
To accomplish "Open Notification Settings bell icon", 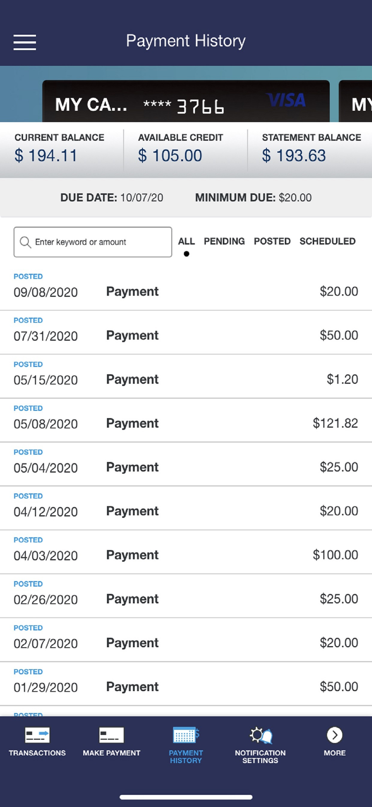I will 261,735.
